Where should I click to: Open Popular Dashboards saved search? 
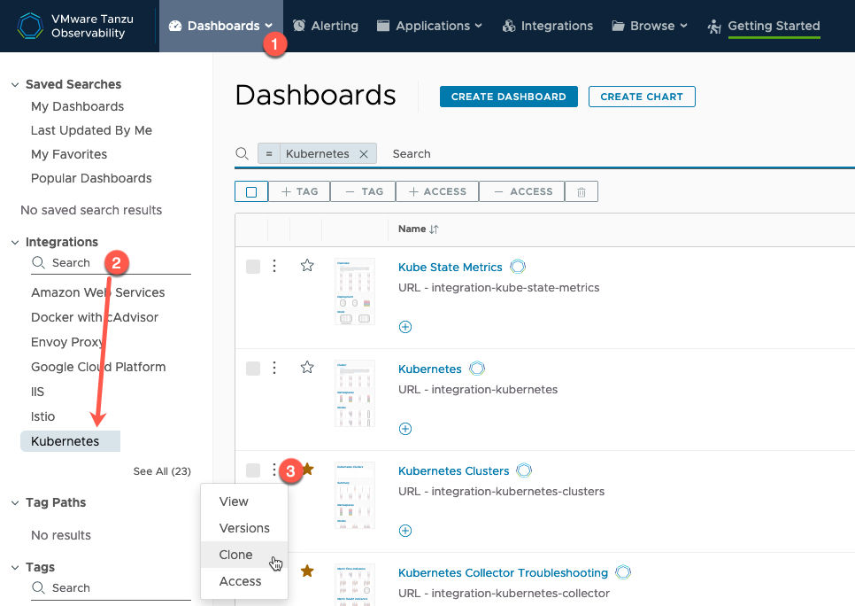tap(91, 179)
